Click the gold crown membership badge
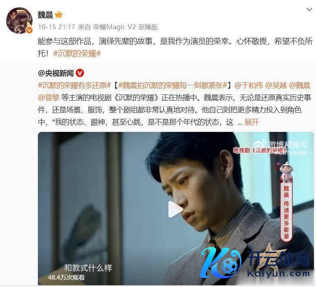The image size is (316, 287). (x=59, y=15)
